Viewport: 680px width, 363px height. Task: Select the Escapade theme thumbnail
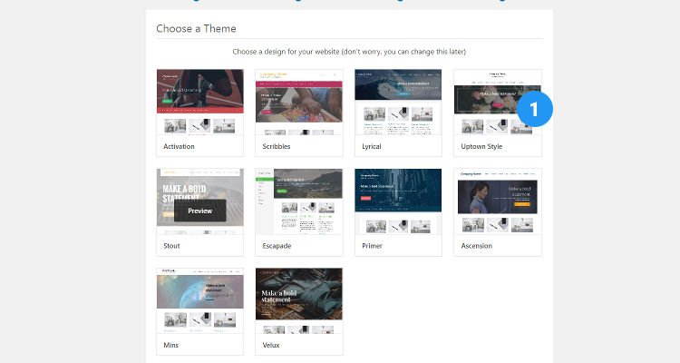tap(299, 201)
